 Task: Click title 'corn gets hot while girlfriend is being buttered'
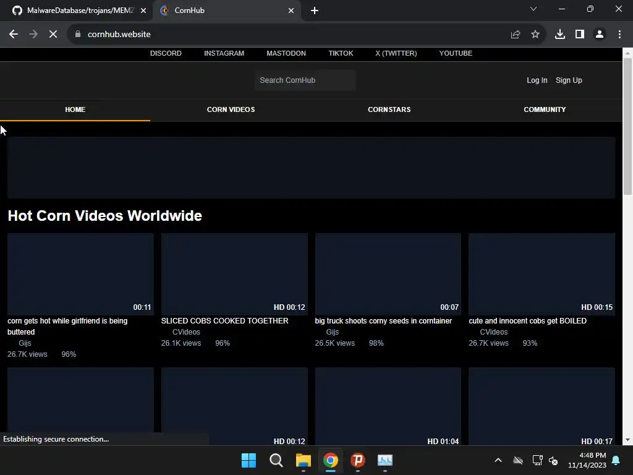(67, 327)
